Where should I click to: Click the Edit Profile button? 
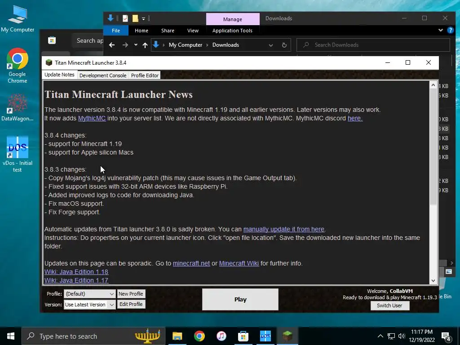click(131, 304)
